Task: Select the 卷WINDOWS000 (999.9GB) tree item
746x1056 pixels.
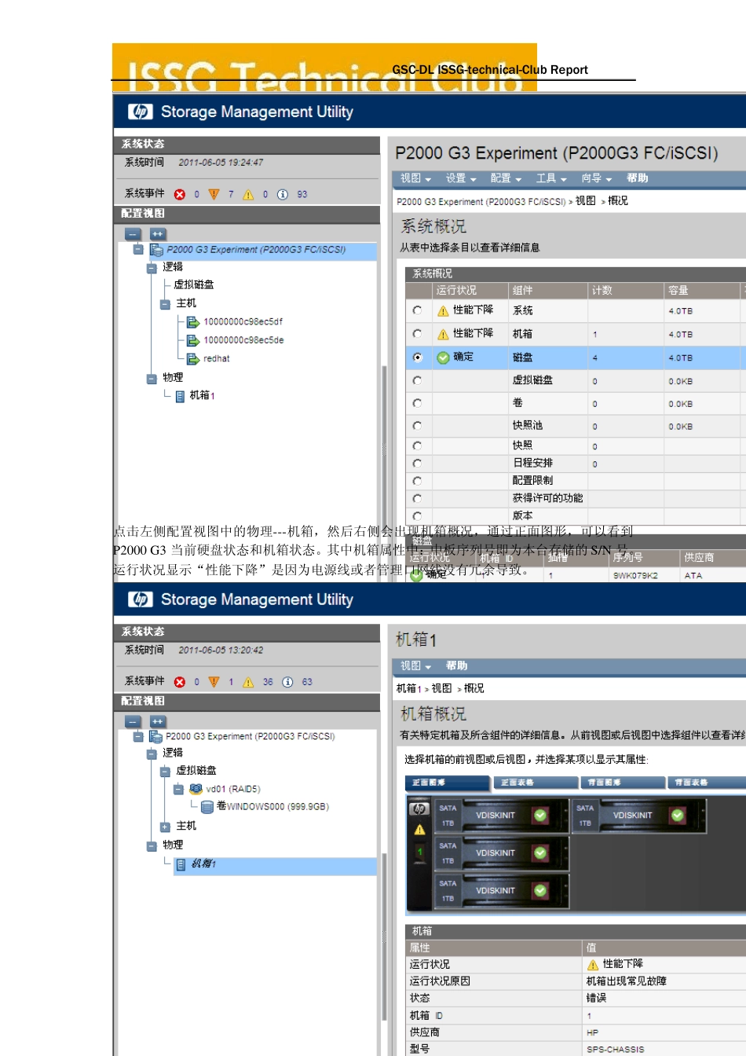Action: 272,807
